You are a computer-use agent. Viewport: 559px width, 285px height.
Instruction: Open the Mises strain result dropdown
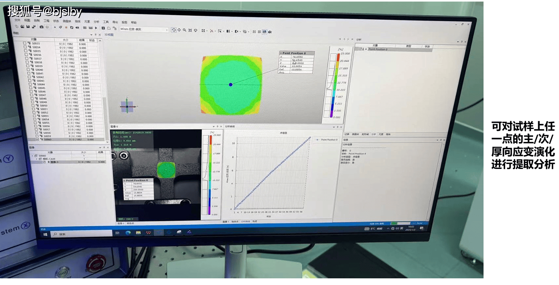(167, 30)
